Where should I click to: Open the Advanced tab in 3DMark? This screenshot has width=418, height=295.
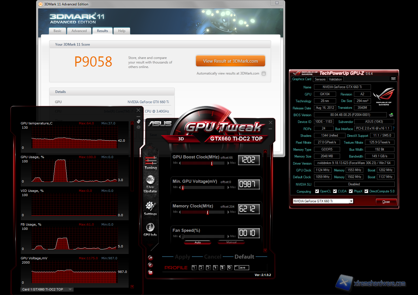(x=79, y=31)
